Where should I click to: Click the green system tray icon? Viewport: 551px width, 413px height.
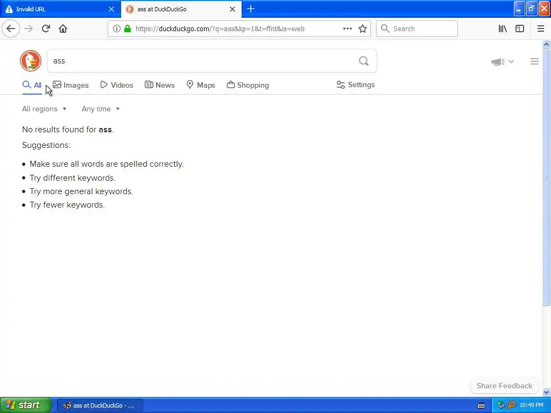point(501,405)
